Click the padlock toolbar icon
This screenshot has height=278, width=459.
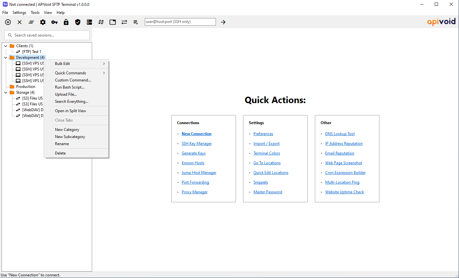pos(66,22)
